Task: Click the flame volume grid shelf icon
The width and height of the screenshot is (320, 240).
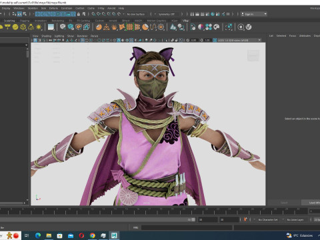Action: 86,27
